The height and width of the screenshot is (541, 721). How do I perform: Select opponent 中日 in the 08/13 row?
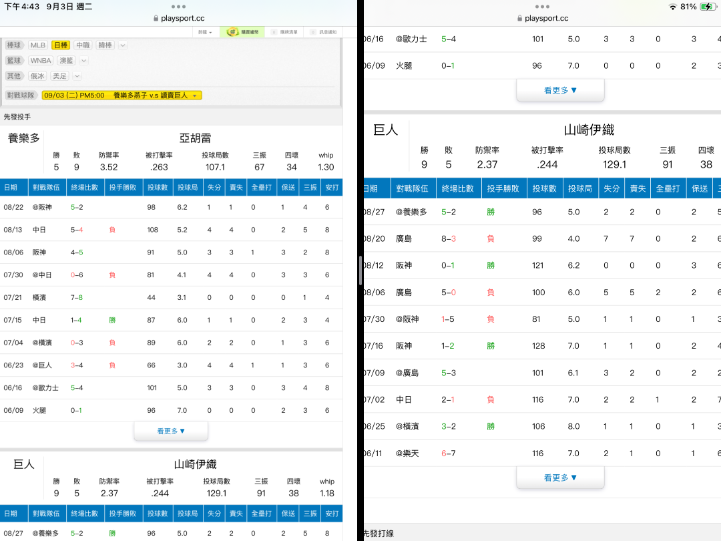[x=39, y=230]
